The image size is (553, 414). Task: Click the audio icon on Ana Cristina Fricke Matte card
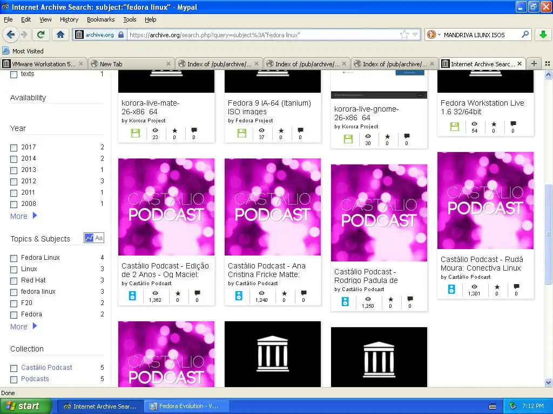[x=239, y=296]
